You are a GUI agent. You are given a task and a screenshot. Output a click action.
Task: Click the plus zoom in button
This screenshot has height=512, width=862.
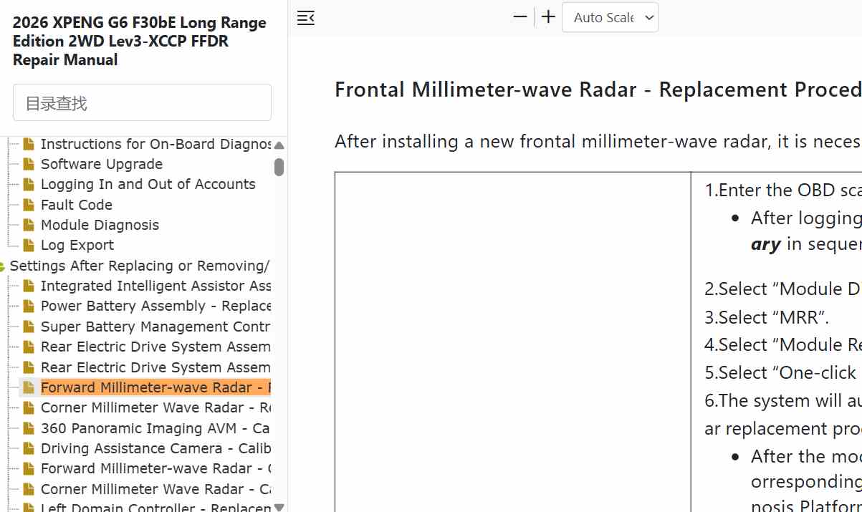tap(548, 17)
